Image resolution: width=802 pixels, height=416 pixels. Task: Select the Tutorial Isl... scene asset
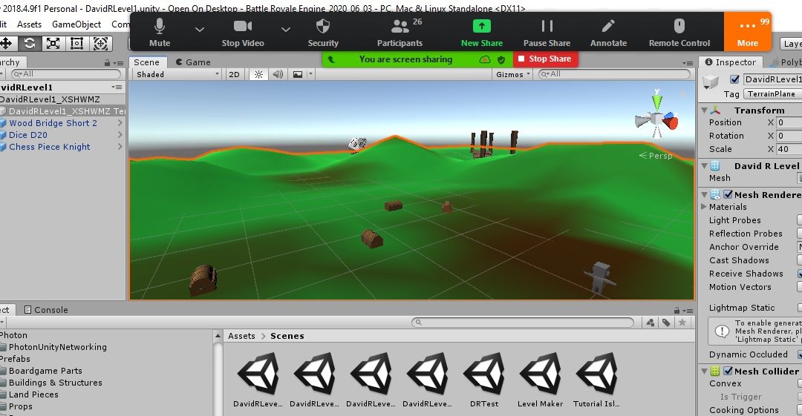point(596,379)
